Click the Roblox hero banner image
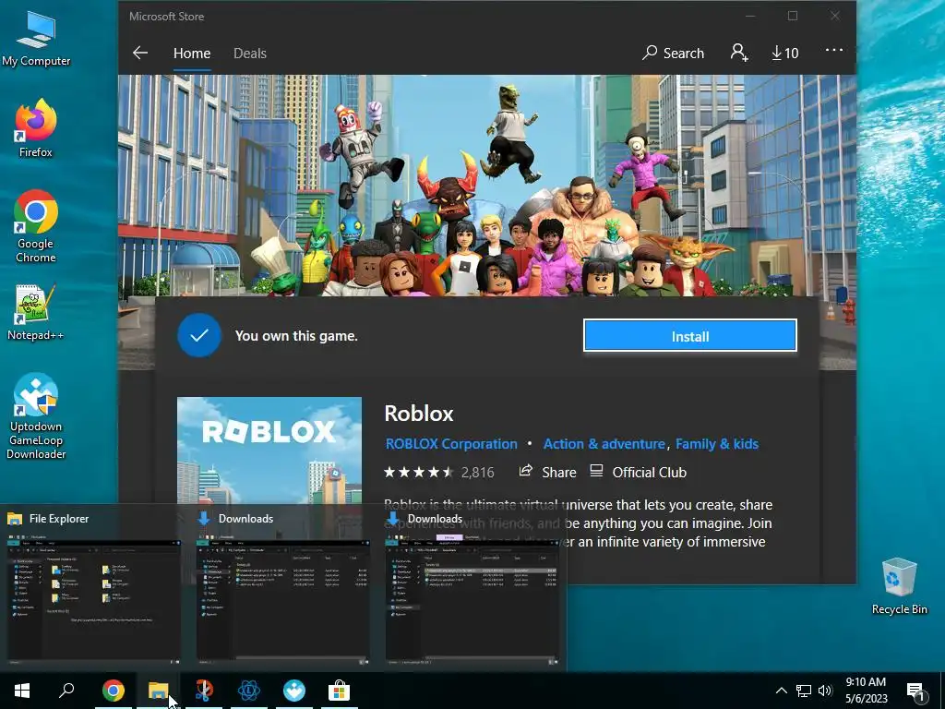The image size is (945, 709). (487, 185)
